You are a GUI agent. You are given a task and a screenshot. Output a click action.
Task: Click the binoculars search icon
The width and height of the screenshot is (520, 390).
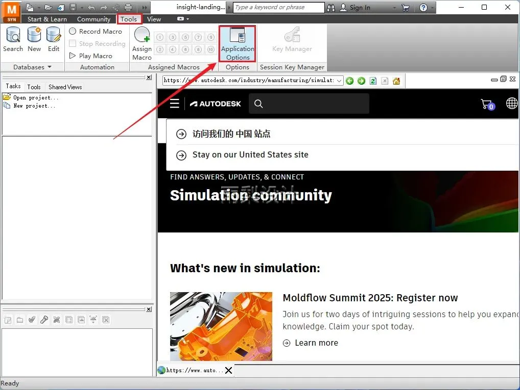pos(330,8)
